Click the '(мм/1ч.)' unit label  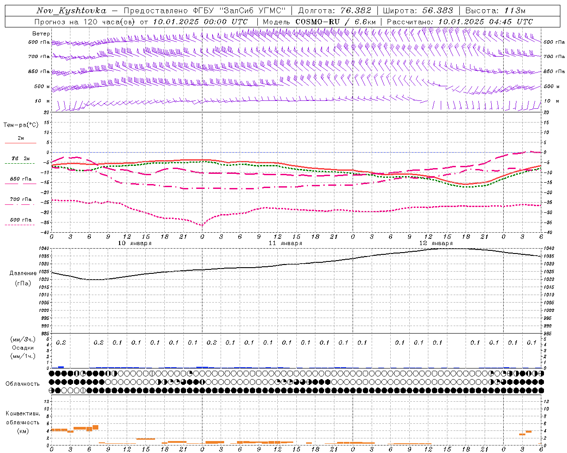(23, 356)
